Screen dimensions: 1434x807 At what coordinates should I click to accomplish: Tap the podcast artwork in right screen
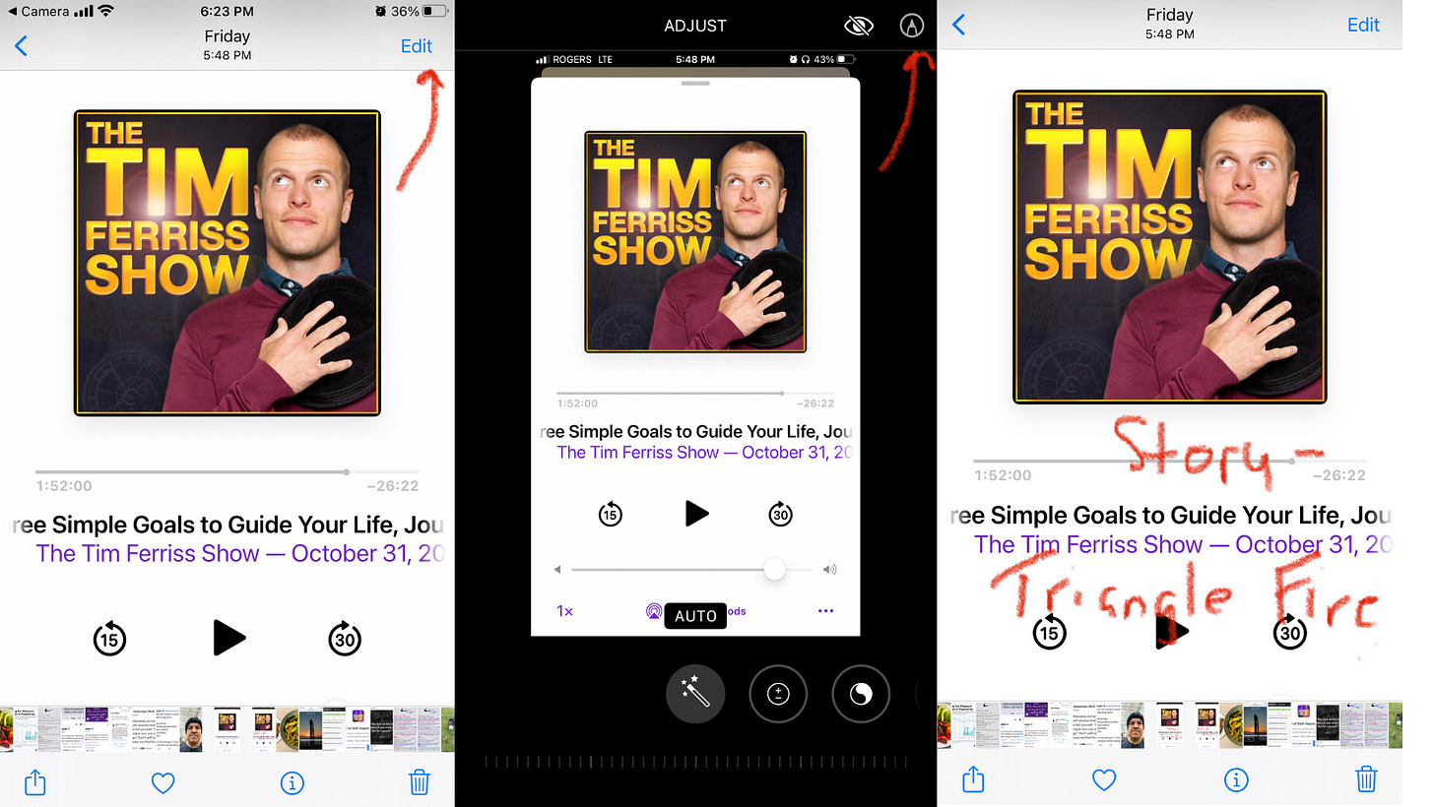1170,246
